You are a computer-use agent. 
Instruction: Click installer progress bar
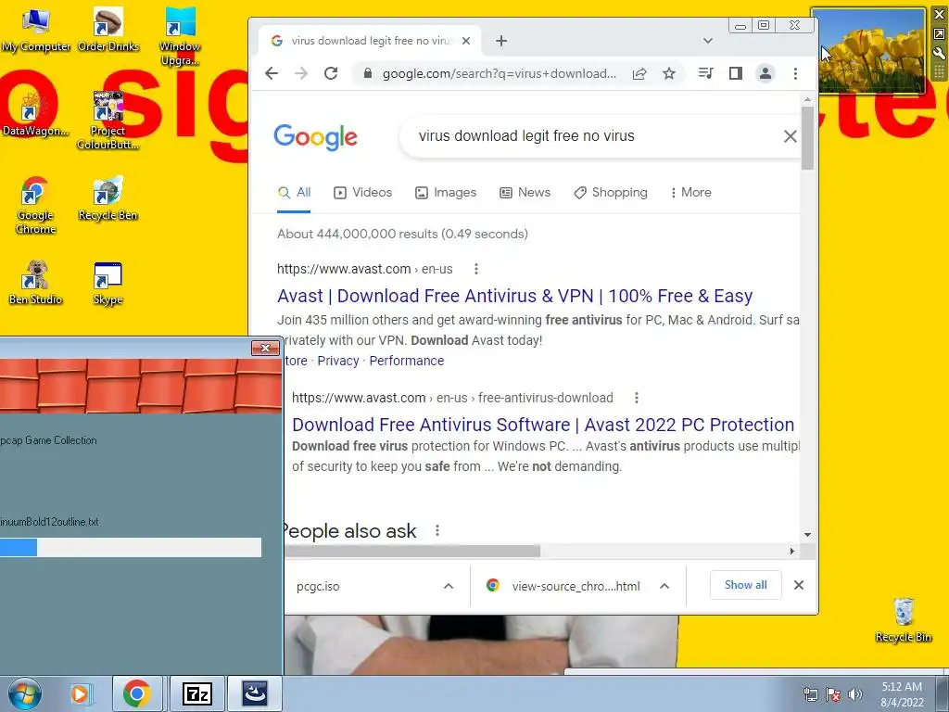(x=131, y=547)
